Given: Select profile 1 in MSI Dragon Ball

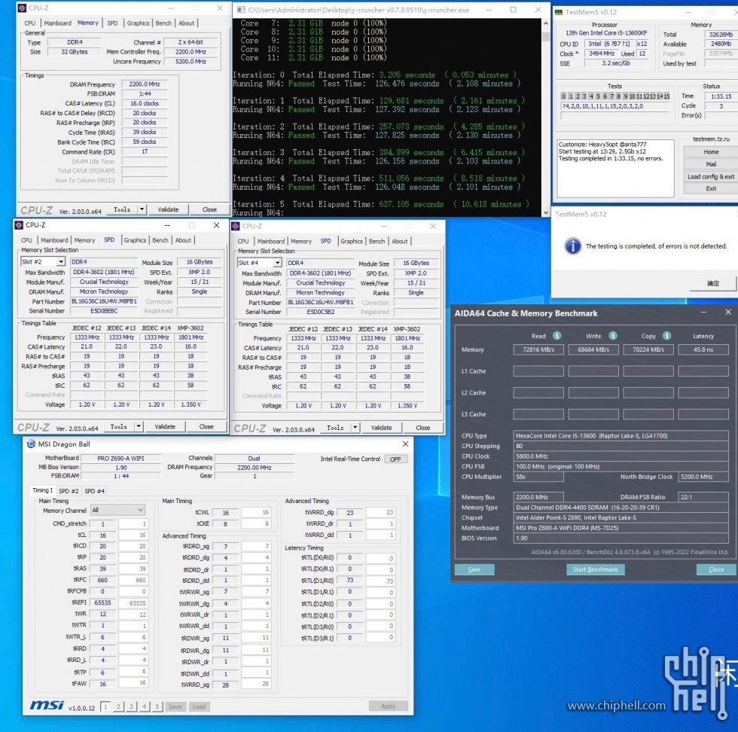Looking at the screenshot, I should pyautogui.click(x=106, y=706).
